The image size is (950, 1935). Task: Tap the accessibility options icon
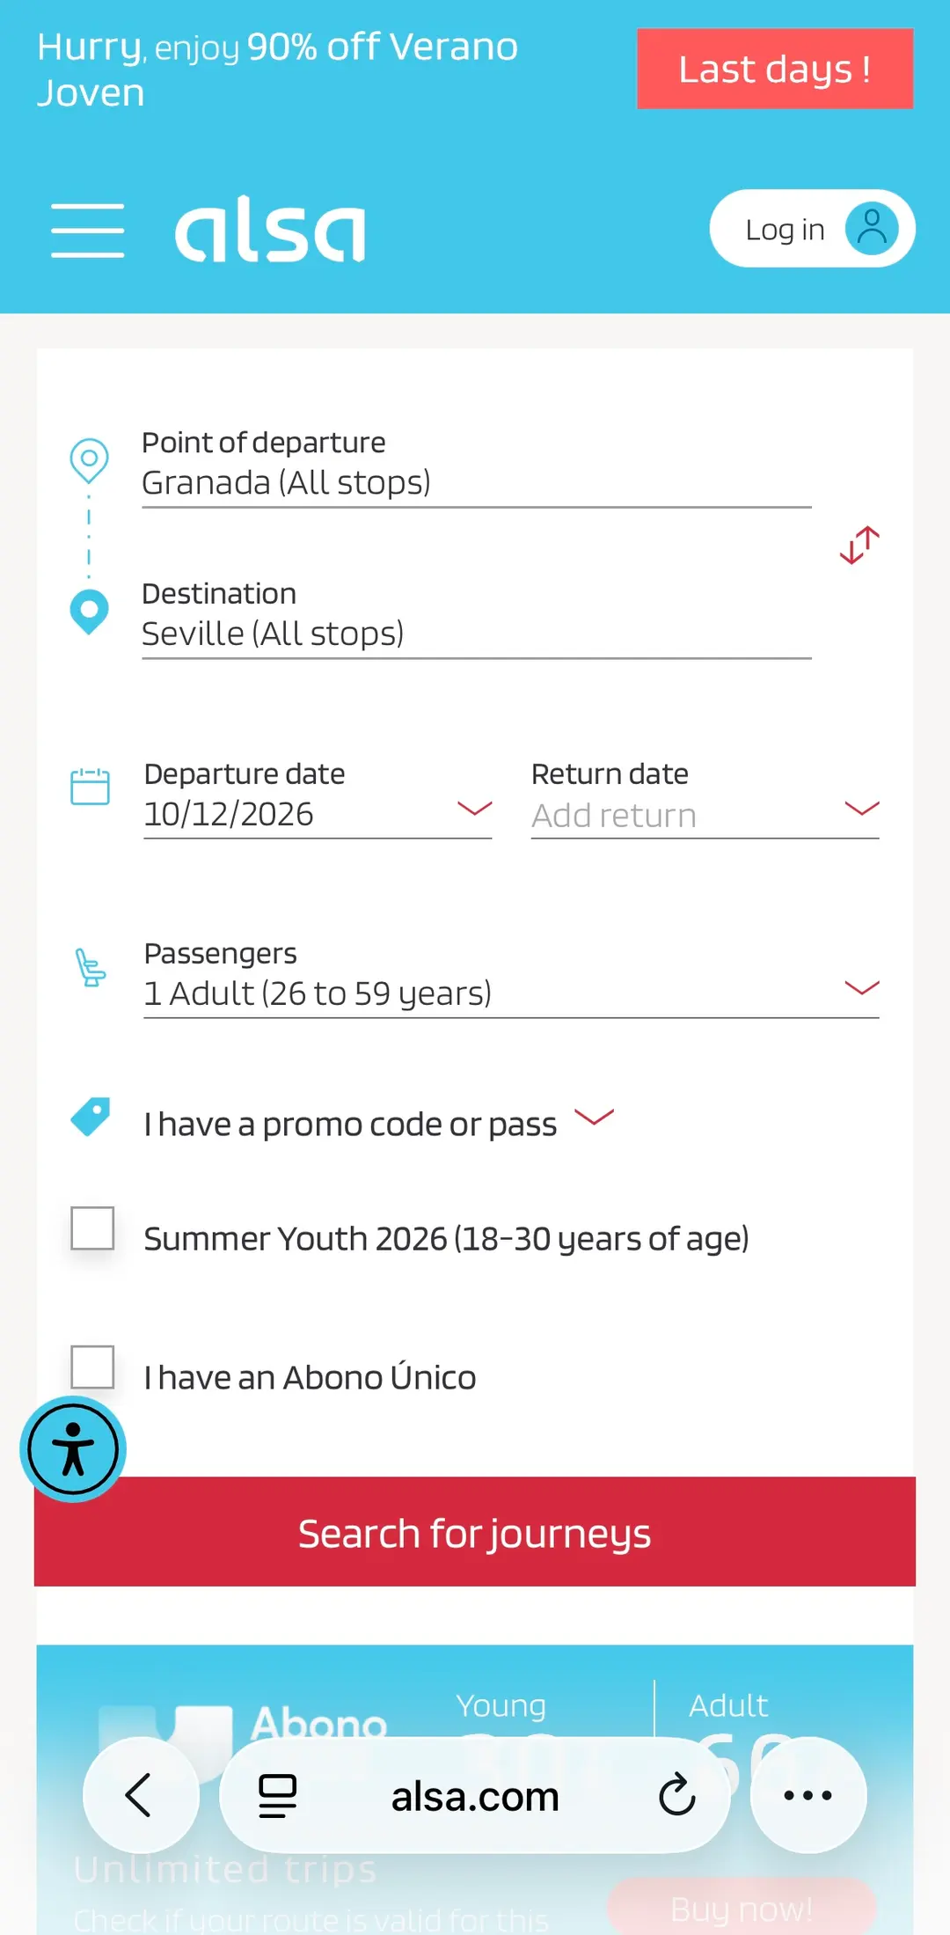(73, 1448)
